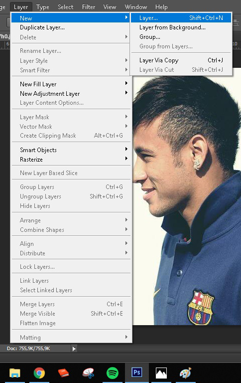Viewport: 241px width, 383px height.
Task: Switch to Spotify in the taskbar
Action: click(113, 373)
